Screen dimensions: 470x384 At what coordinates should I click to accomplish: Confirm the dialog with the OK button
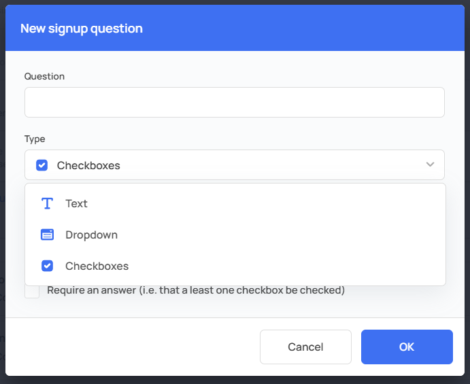[x=407, y=347]
